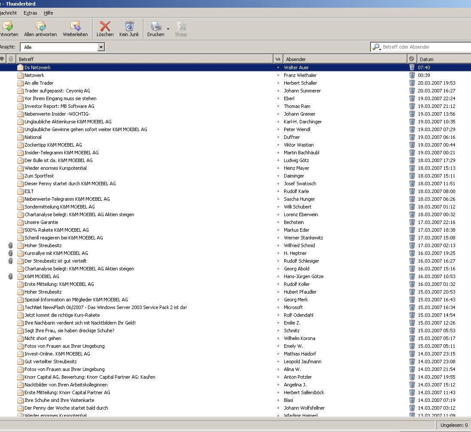Click junk icon on Markus Eder row

click(412, 230)
